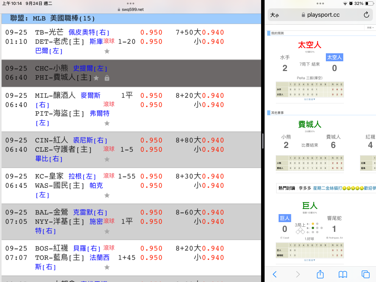Select 8+30大 0.940 over odds in KC game
The image size is (376, 282).
[x=200, y=176]
